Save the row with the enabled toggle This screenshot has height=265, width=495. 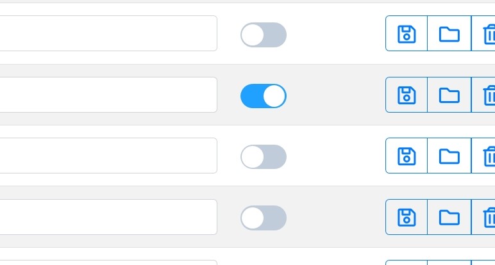pos(407,95)
